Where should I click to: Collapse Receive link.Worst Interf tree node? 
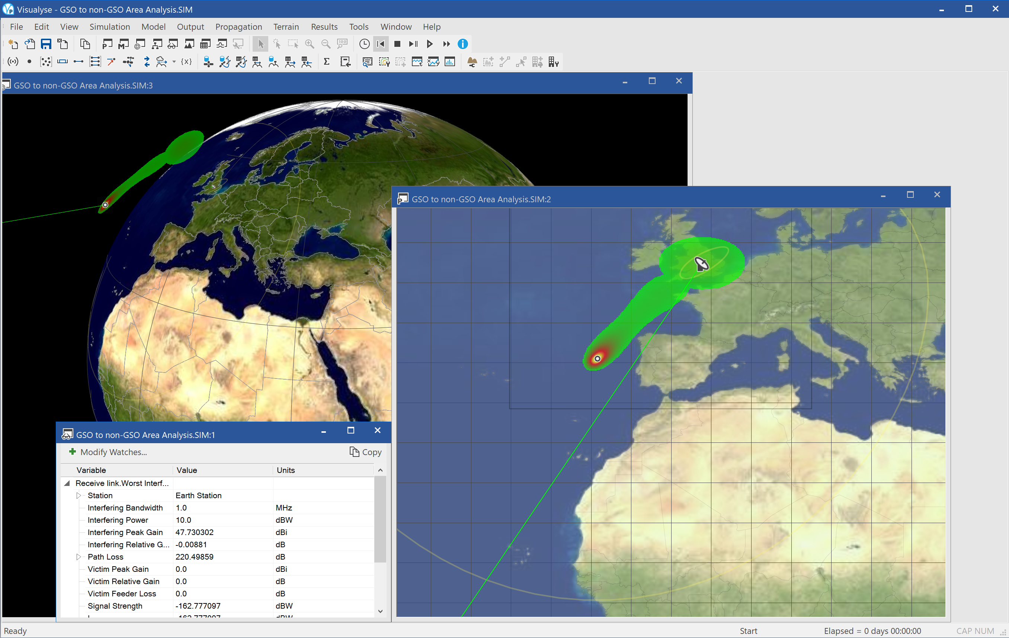[67, 483]
